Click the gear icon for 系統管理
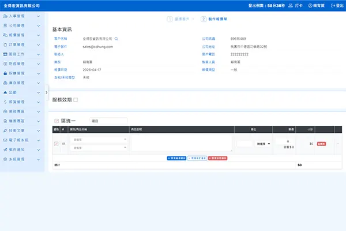Screen dimensions: 346x231 point(5,159)
